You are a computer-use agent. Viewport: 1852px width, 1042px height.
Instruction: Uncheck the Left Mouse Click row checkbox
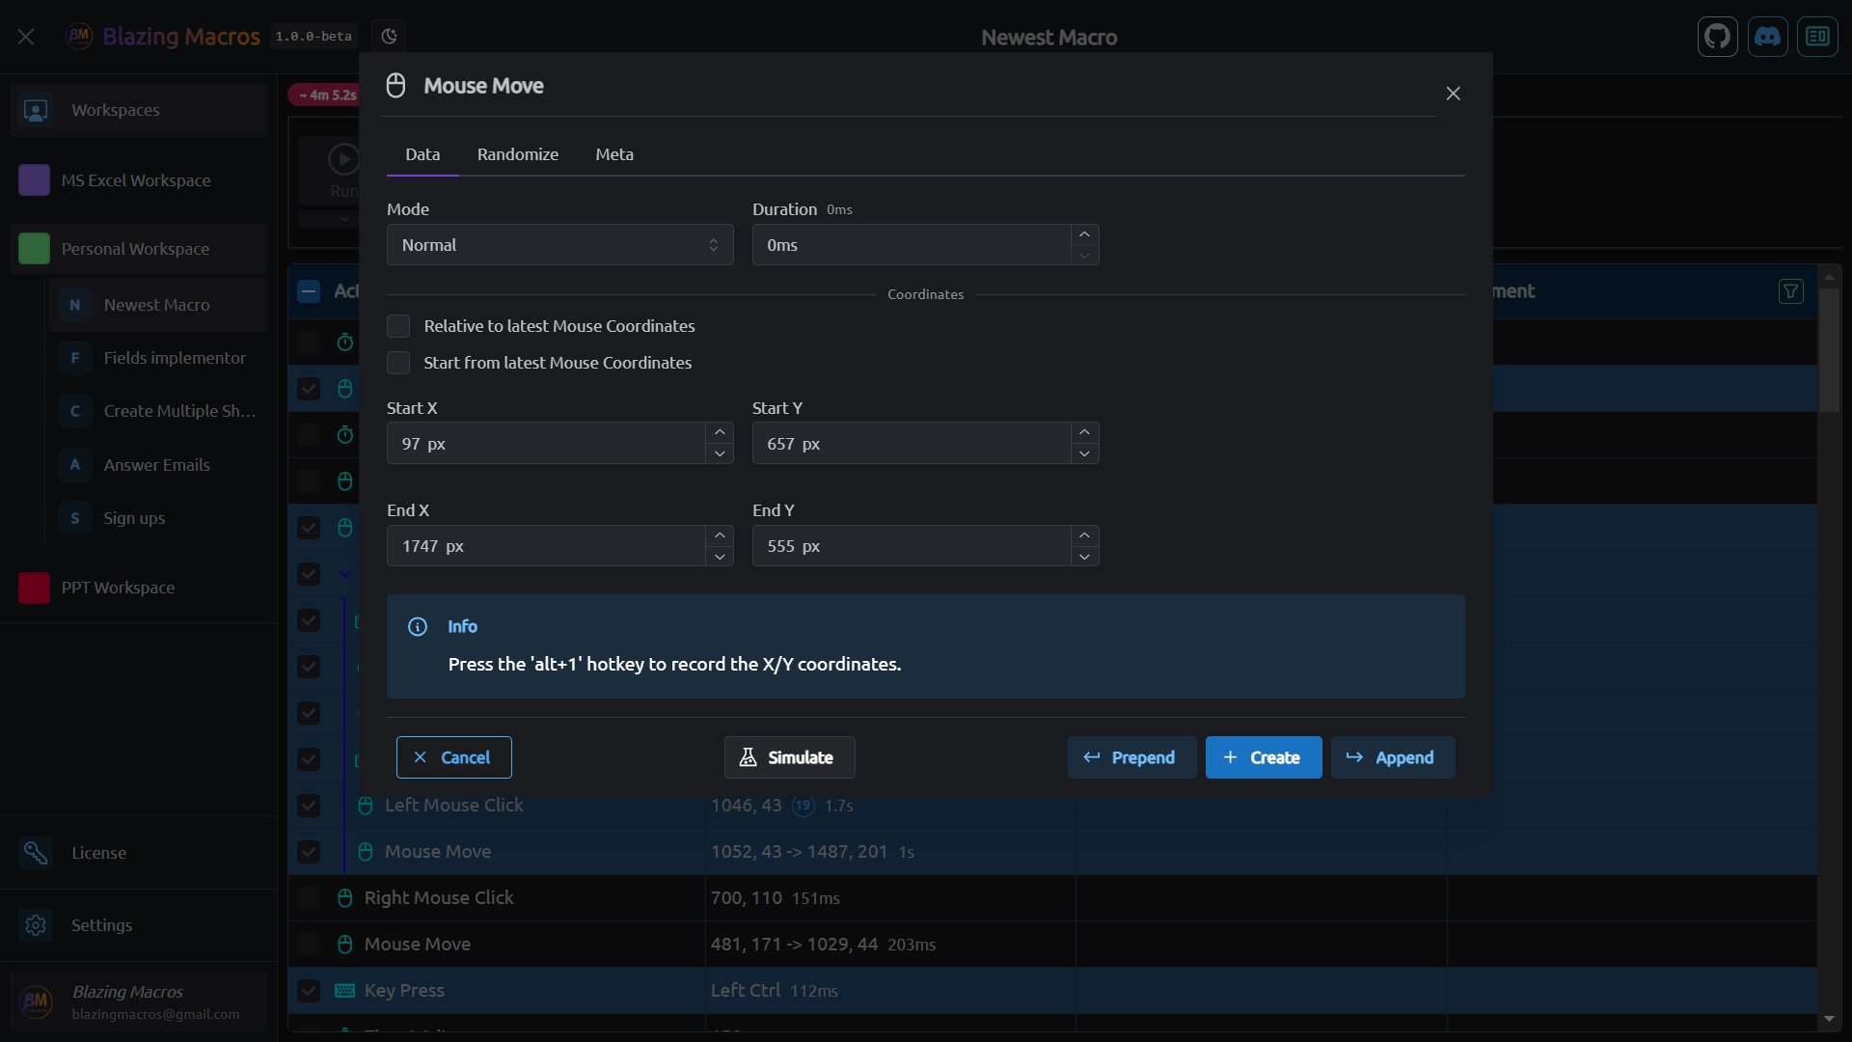pos(309,806)
